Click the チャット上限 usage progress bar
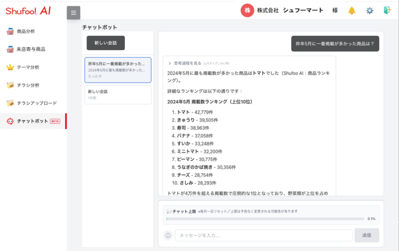399x251 pixels. [265, 219]
